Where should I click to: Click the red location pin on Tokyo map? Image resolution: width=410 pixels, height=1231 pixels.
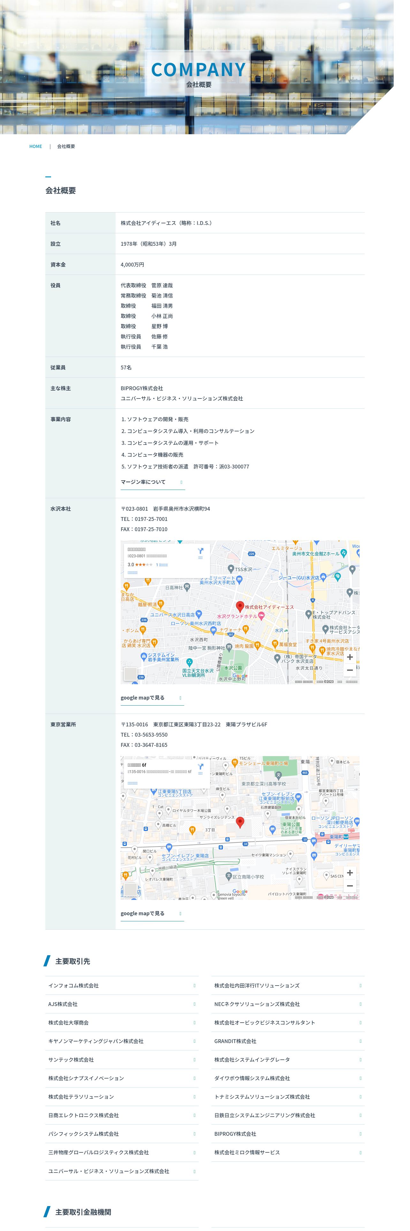[240, 822]
